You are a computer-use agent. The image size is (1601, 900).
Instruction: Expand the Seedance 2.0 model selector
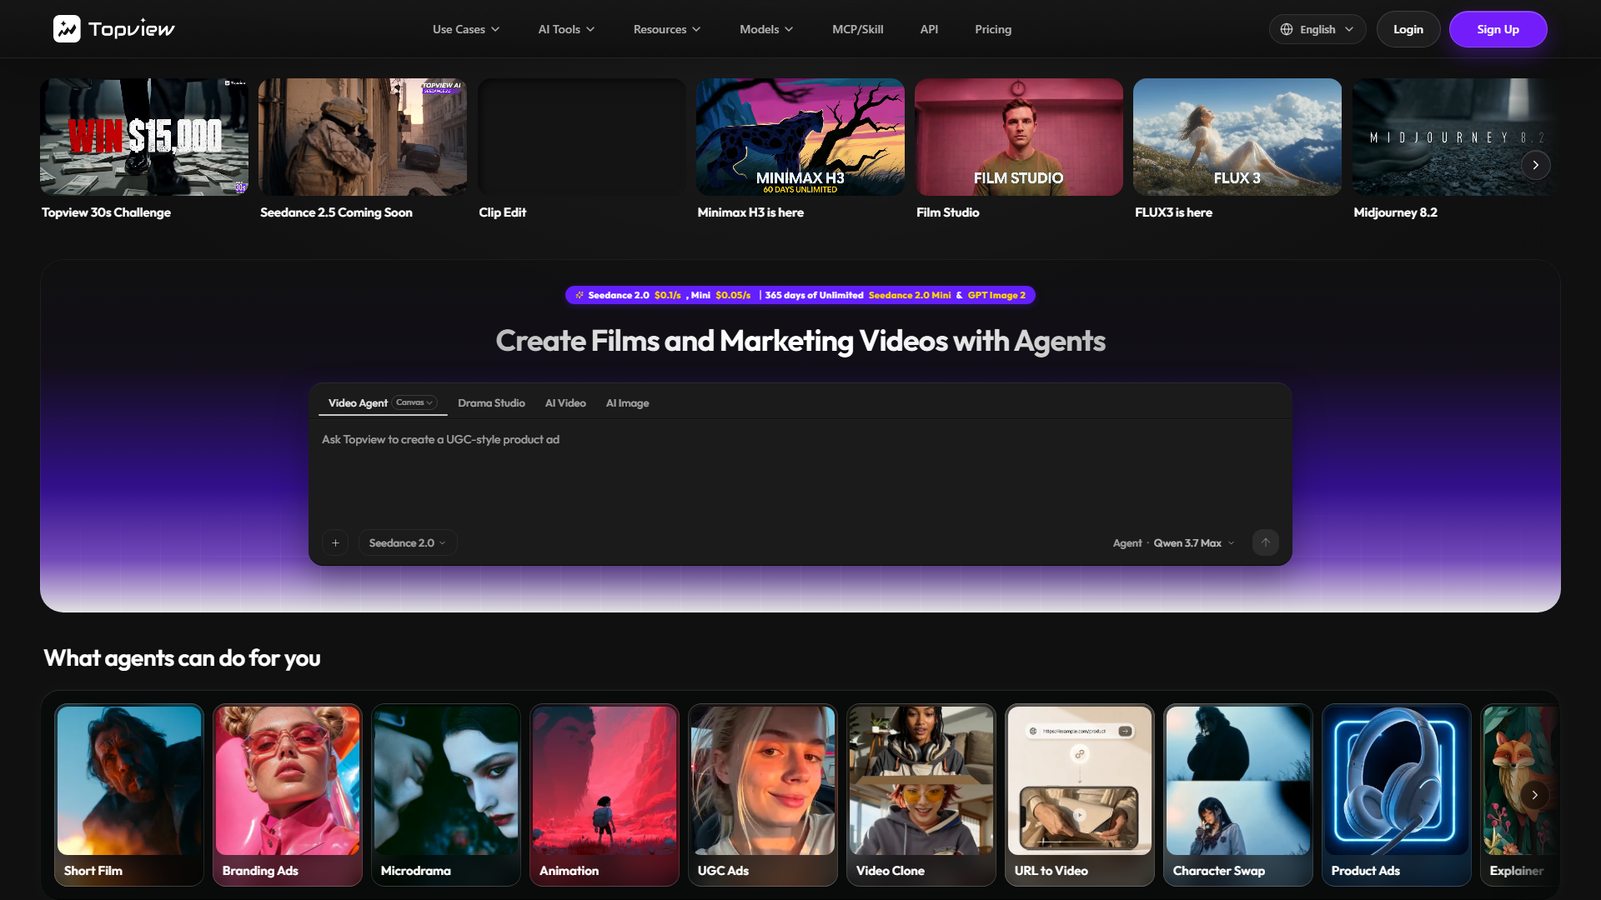pos(408,542)
